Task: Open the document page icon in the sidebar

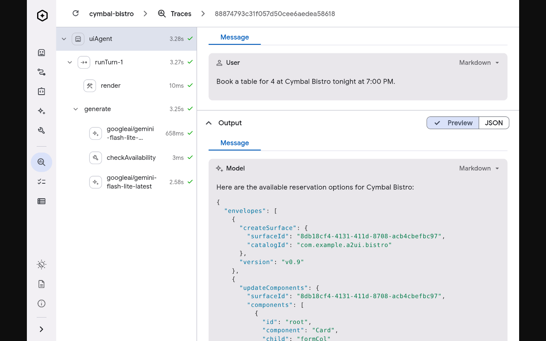Action: (x=41, y=284)
